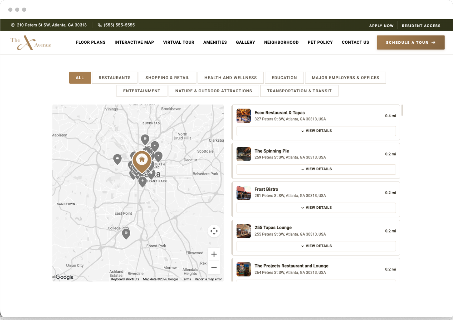Open Esco Restaurant & Tapas thumbnail

click(243, 116)
